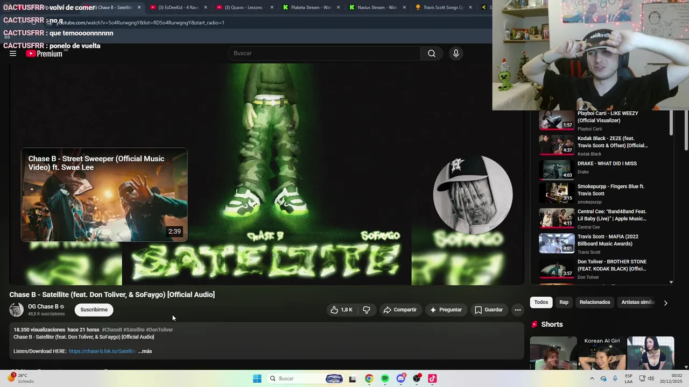Ask about this video with Preguntar

click(x=446, y=310)
